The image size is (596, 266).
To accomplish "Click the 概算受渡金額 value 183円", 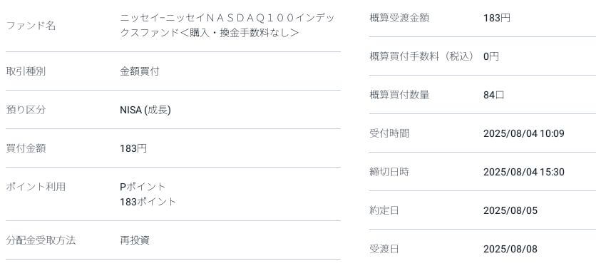I will click(497, 18).
